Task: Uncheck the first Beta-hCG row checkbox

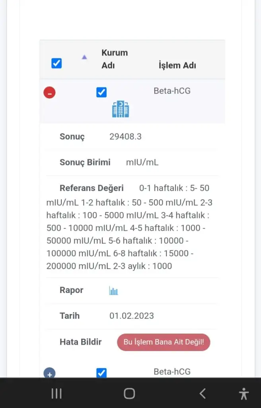Action: (101, 92)
